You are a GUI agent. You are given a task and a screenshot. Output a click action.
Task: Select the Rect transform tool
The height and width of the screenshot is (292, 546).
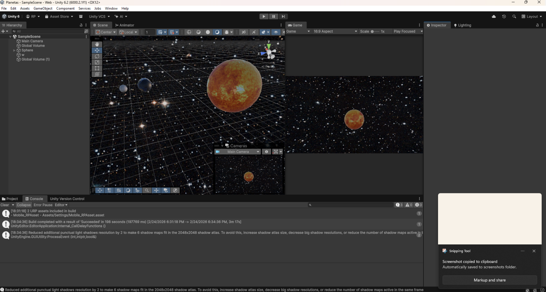97,68
